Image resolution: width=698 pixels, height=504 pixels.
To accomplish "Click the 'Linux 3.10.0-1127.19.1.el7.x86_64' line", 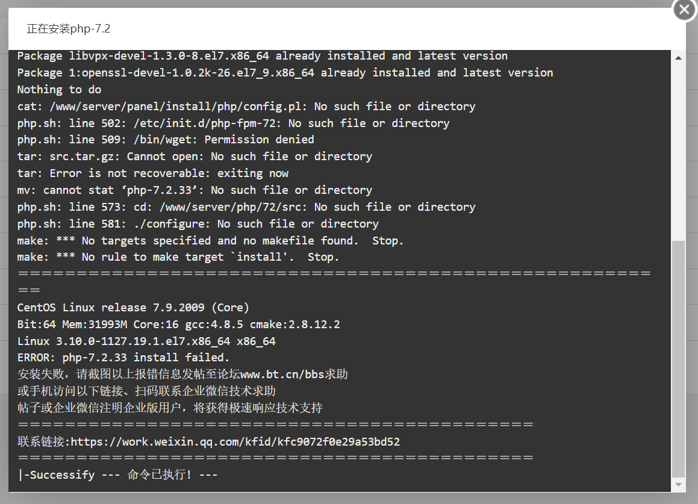I will click(x=146, y=341).
